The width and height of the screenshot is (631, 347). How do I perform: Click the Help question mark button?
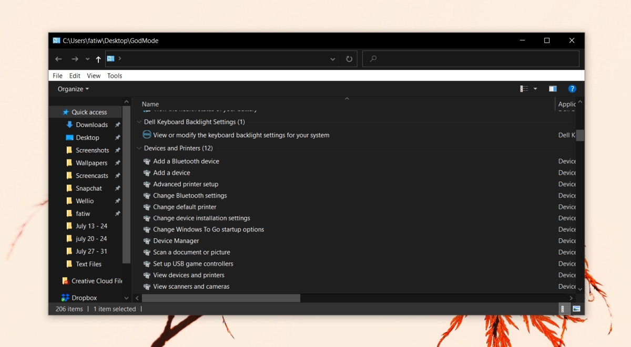[x=573, y=88]
